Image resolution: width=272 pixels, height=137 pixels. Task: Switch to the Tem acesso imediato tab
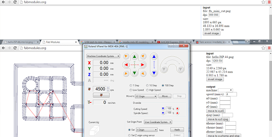tap(213, 42)
